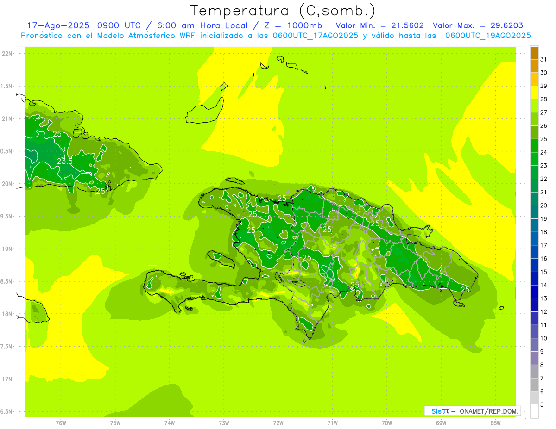The width and height of the screenshot is (556, 429).
Task: Click the '22N' latitude label
Action: pyautogui.click(x=7, y=54)
